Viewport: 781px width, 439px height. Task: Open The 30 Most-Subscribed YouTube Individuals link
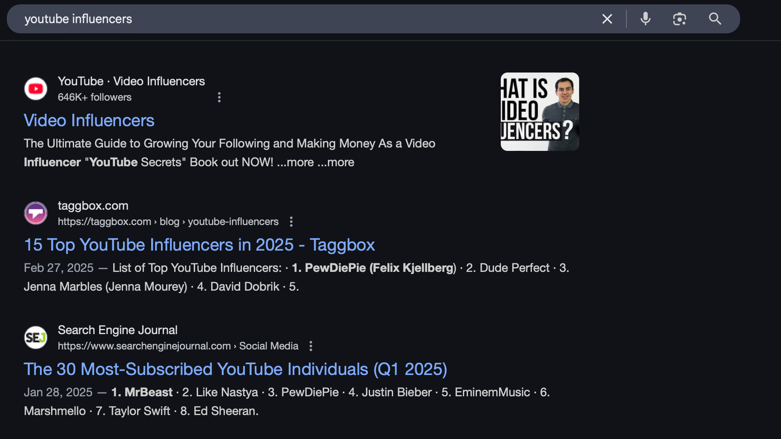(235, 370)
